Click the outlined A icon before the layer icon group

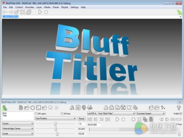[106, 107]
